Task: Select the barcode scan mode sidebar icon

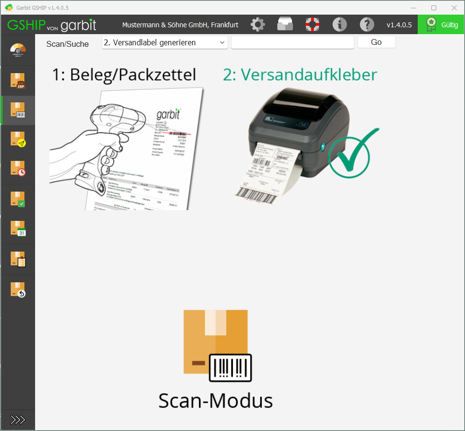Action: [18, 110]
